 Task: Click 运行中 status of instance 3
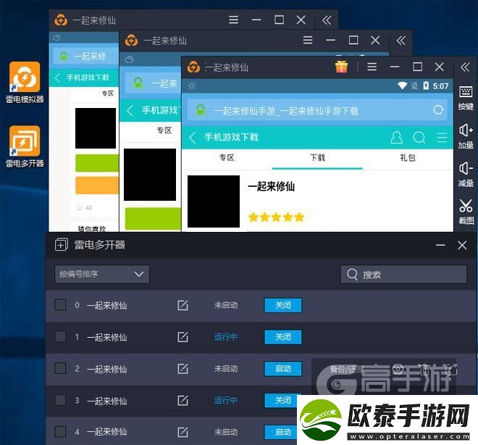tap(225, 401)
